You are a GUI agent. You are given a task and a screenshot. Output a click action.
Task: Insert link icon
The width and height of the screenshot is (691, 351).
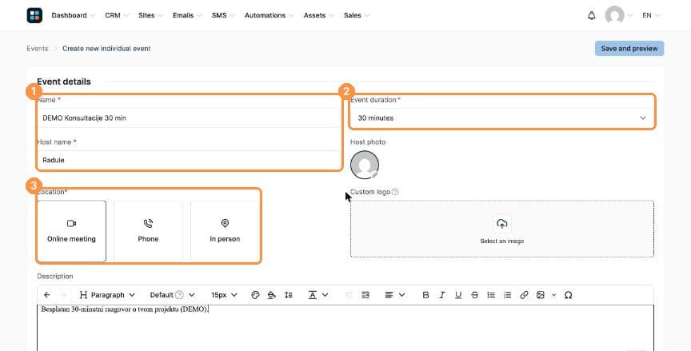tap(524, 295)
